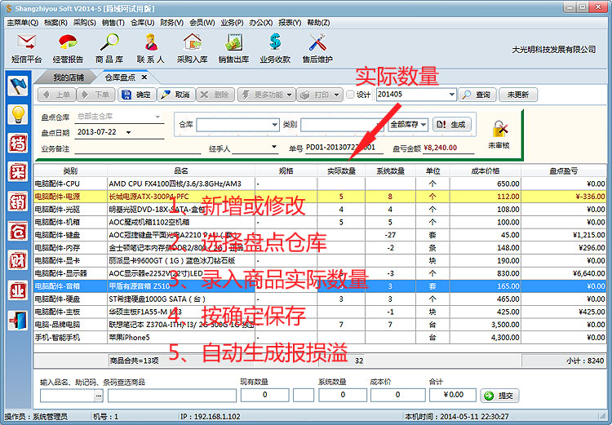Click the 取消 cancel toolbar button
This screenshot has width=612, height=425.
click(x=175, y=95)
